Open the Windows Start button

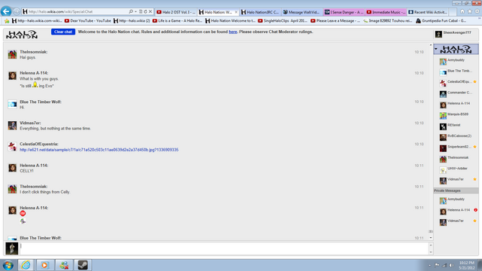[x=8, y=265]
